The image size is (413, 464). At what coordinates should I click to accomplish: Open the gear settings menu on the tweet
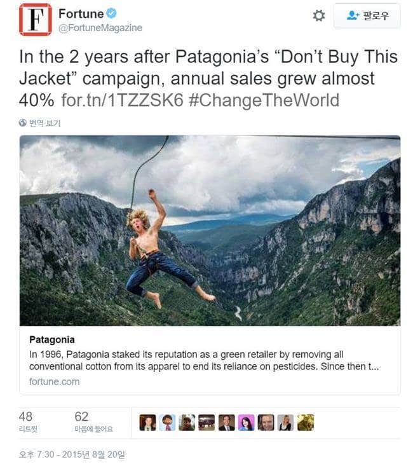318,15
